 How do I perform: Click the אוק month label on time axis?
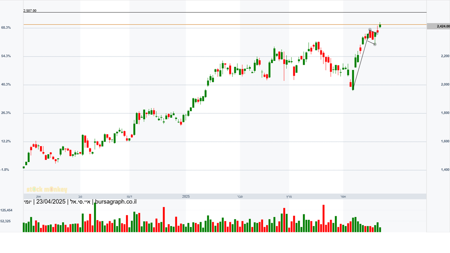pyautogui.click(x=38, y=196)
